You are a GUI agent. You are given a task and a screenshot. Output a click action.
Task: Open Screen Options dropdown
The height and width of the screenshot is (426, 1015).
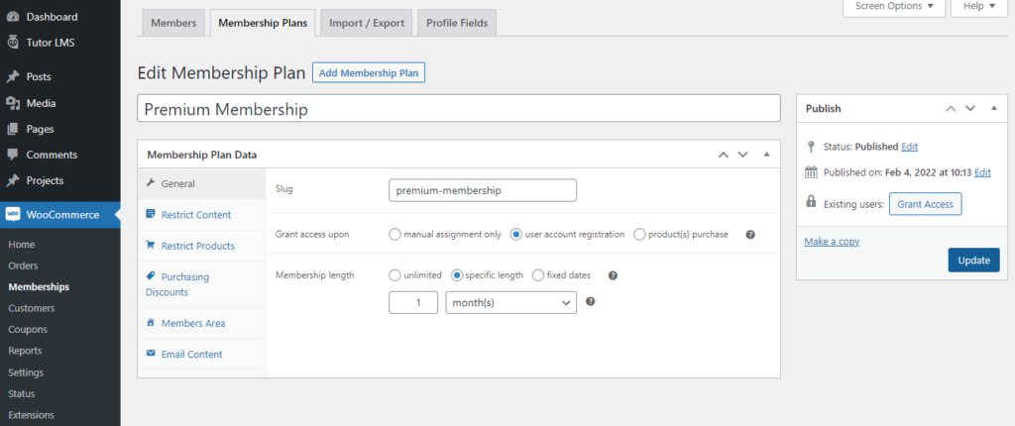(x=894, y=7)
